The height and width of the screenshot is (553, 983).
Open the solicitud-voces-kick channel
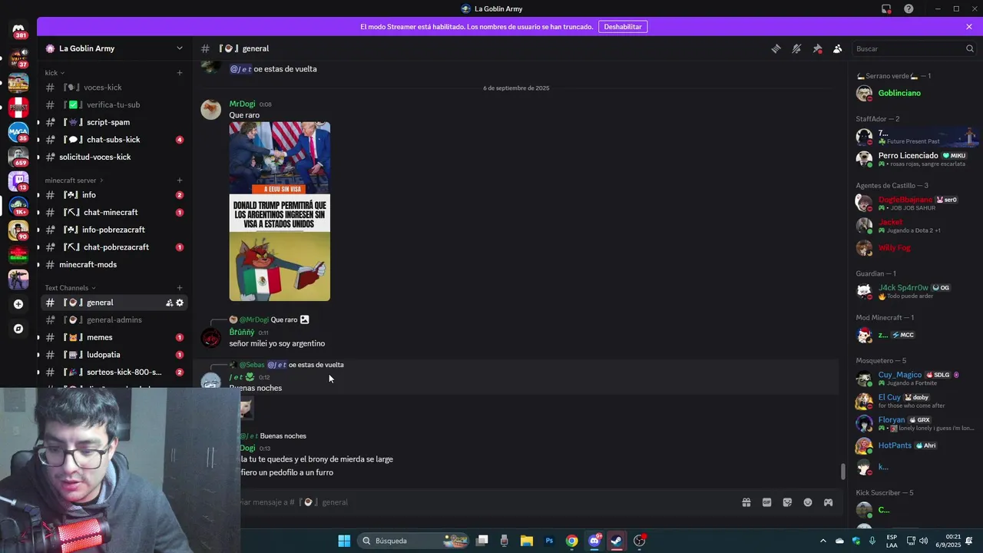click(113, 157)
